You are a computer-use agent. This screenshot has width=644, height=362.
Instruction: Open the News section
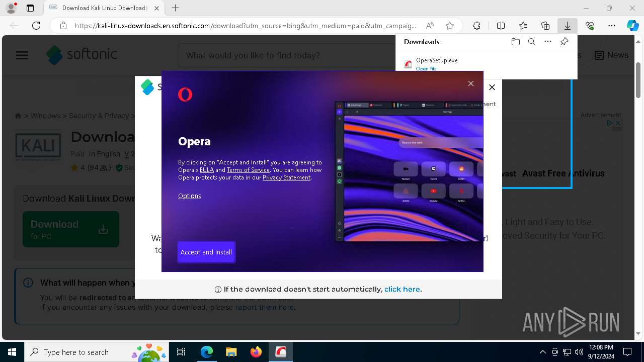(x=611, y=55)
